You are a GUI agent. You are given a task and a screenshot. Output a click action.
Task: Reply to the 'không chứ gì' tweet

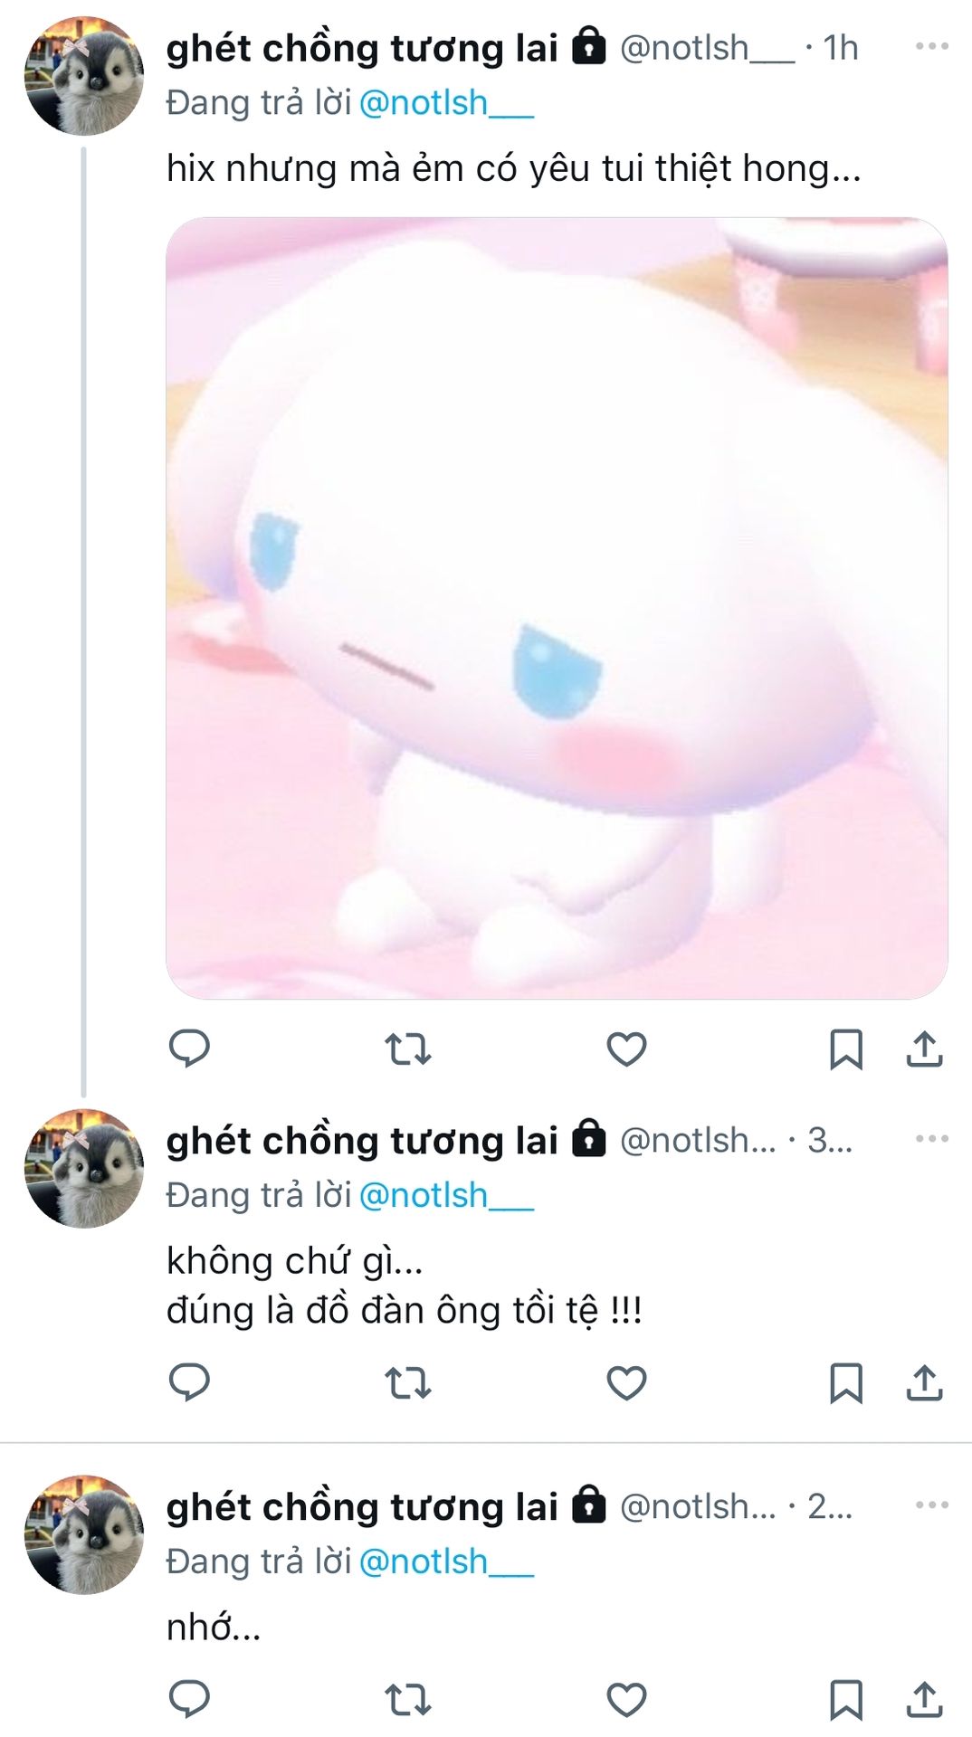(x=189, y=1382)
